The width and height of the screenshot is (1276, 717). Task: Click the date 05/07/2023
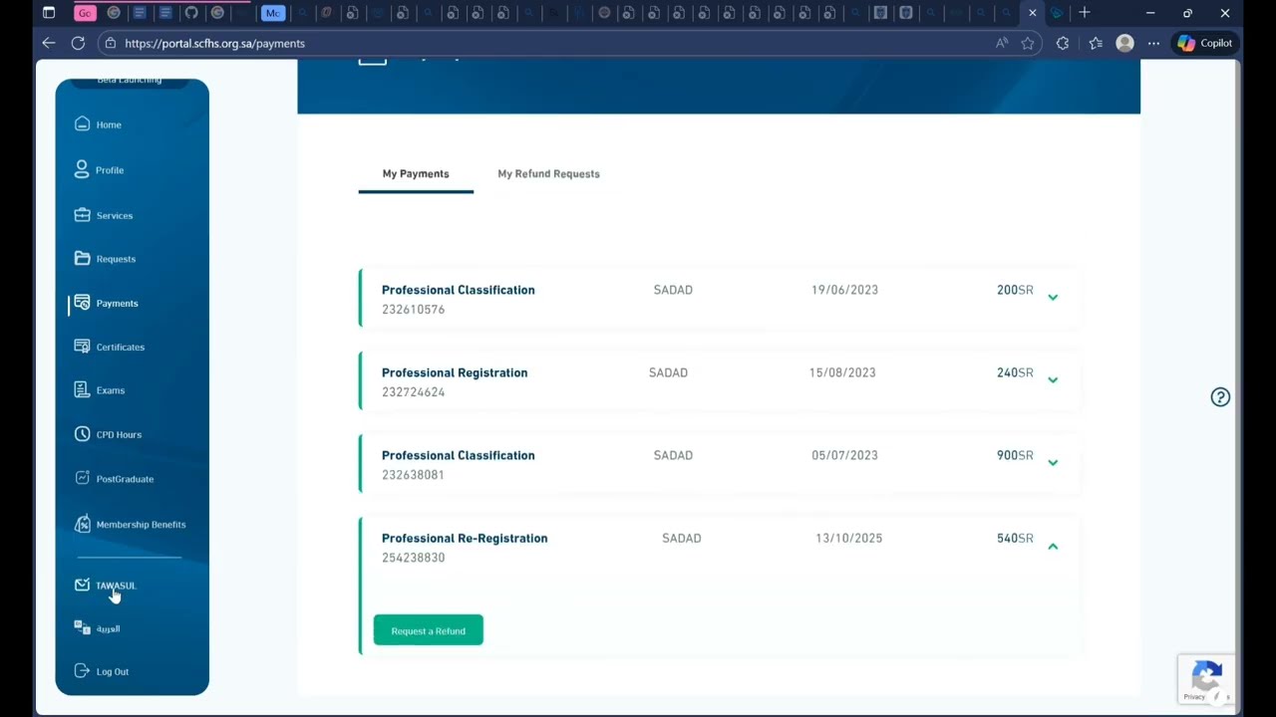[844, 455]
